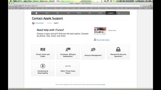Image resolution: width=161 pixels, height=90 pixels.
Task: Click the Share button in Safari toolbar
Action: (20, 6)
